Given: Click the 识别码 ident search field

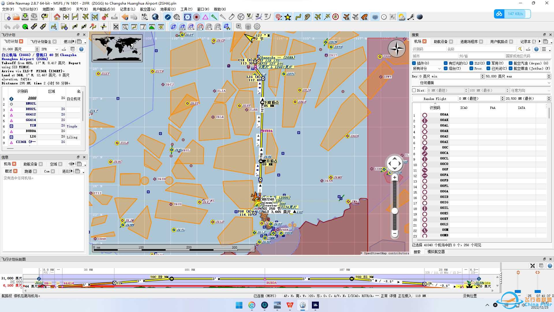Looking at the screenshot, I should pyautogui.click(x=429, y=49).
